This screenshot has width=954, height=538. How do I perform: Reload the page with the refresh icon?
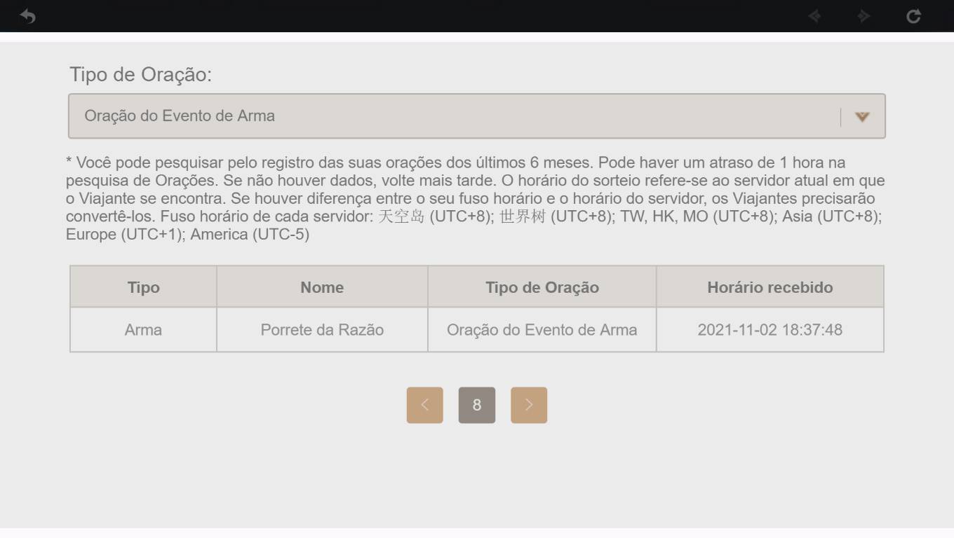(913, 15)
